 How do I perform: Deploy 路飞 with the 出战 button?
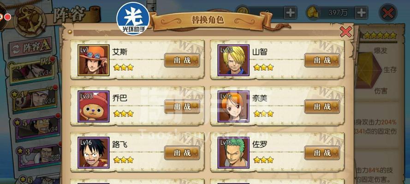click(x=182, y=153)
